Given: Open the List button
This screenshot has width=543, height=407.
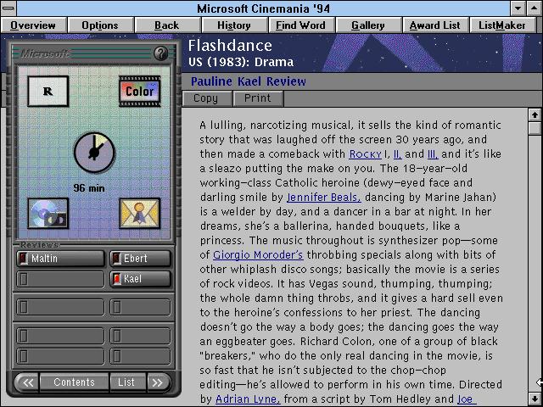Looking at the screenshot, I should point(126,382).
